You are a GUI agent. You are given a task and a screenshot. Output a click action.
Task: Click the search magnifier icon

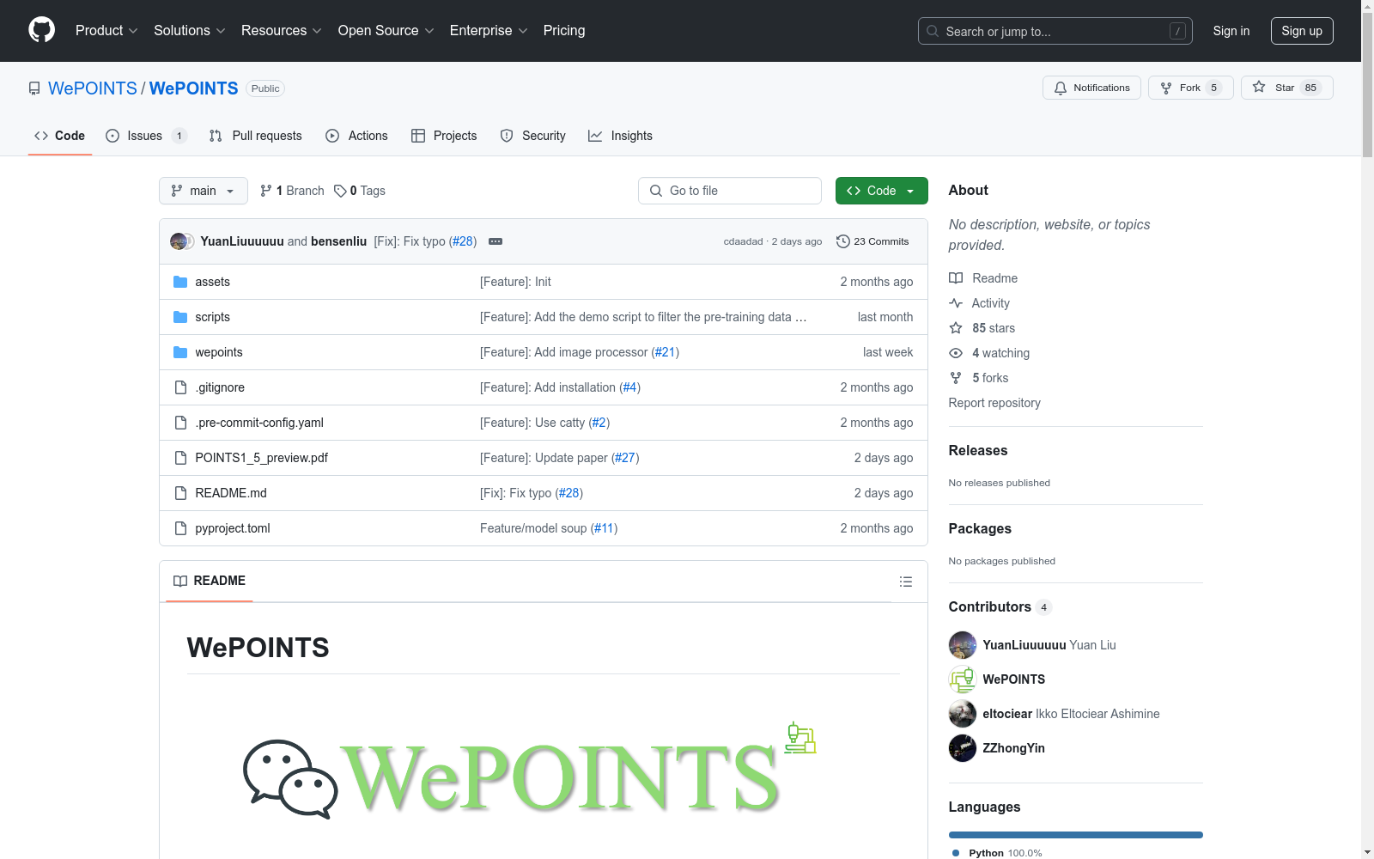(933, 31)
